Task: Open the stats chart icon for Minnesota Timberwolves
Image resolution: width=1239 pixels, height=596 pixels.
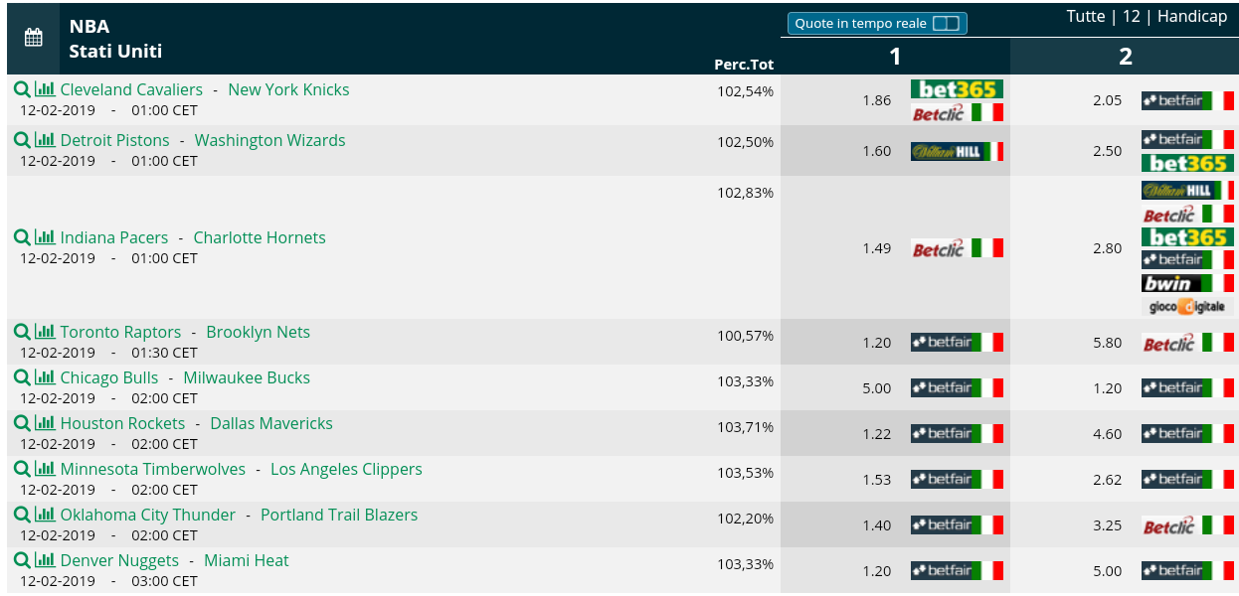Action: tap(45, 469)
